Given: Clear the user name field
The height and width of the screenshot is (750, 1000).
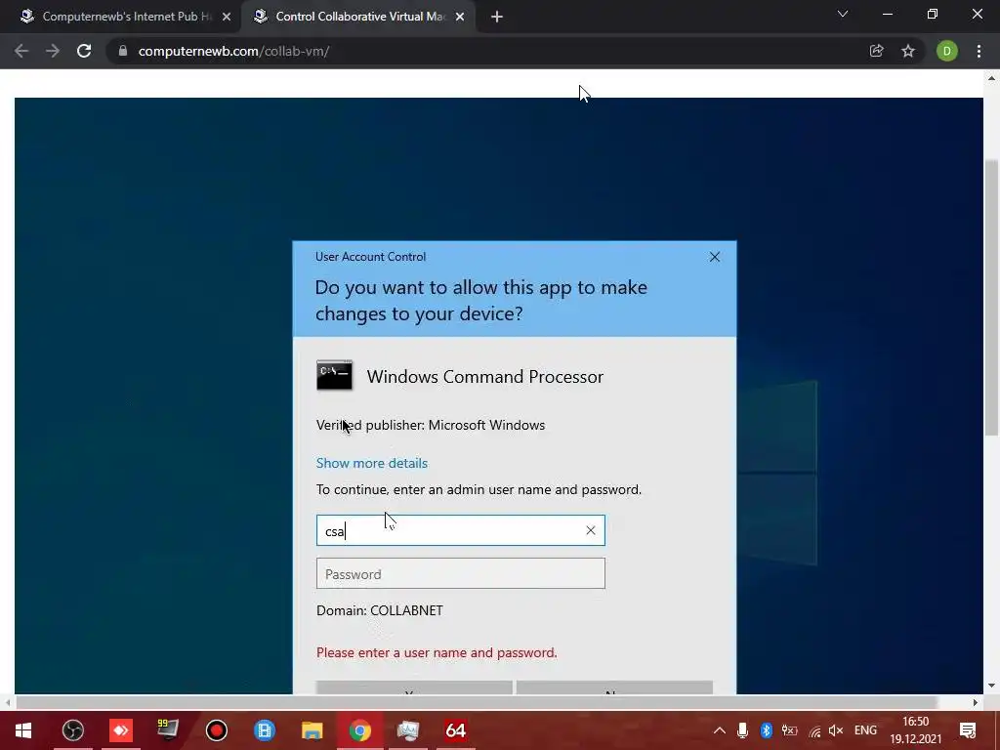Looking at the screenshot, I should (591, 530).
